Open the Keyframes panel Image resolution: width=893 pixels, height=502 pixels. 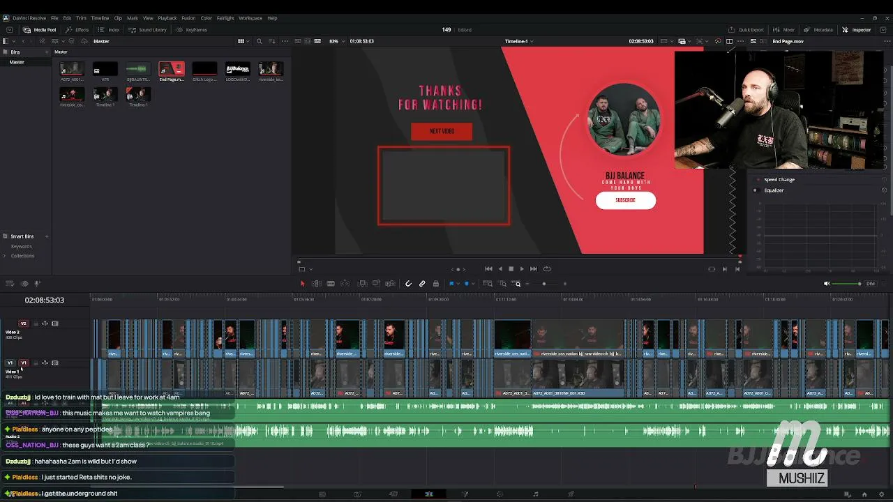[x=192, y=30]
